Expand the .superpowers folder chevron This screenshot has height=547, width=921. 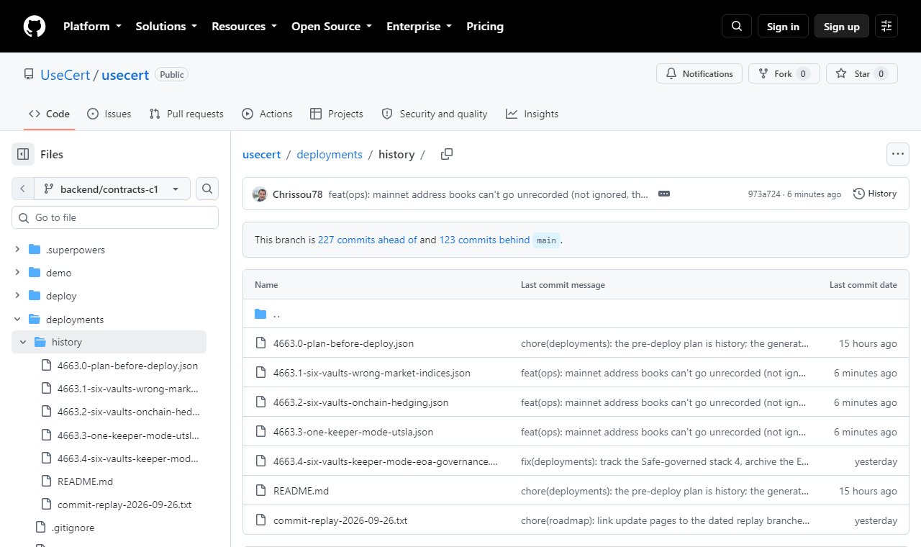click(17, 250)
